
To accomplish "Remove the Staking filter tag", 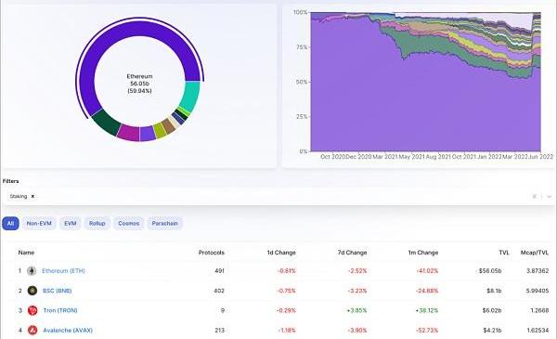I will (32, 196).
